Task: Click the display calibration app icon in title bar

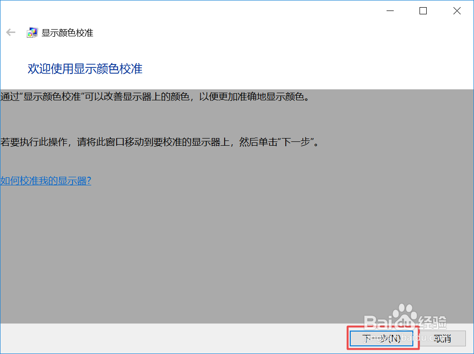Action: (x=32, y=32)
